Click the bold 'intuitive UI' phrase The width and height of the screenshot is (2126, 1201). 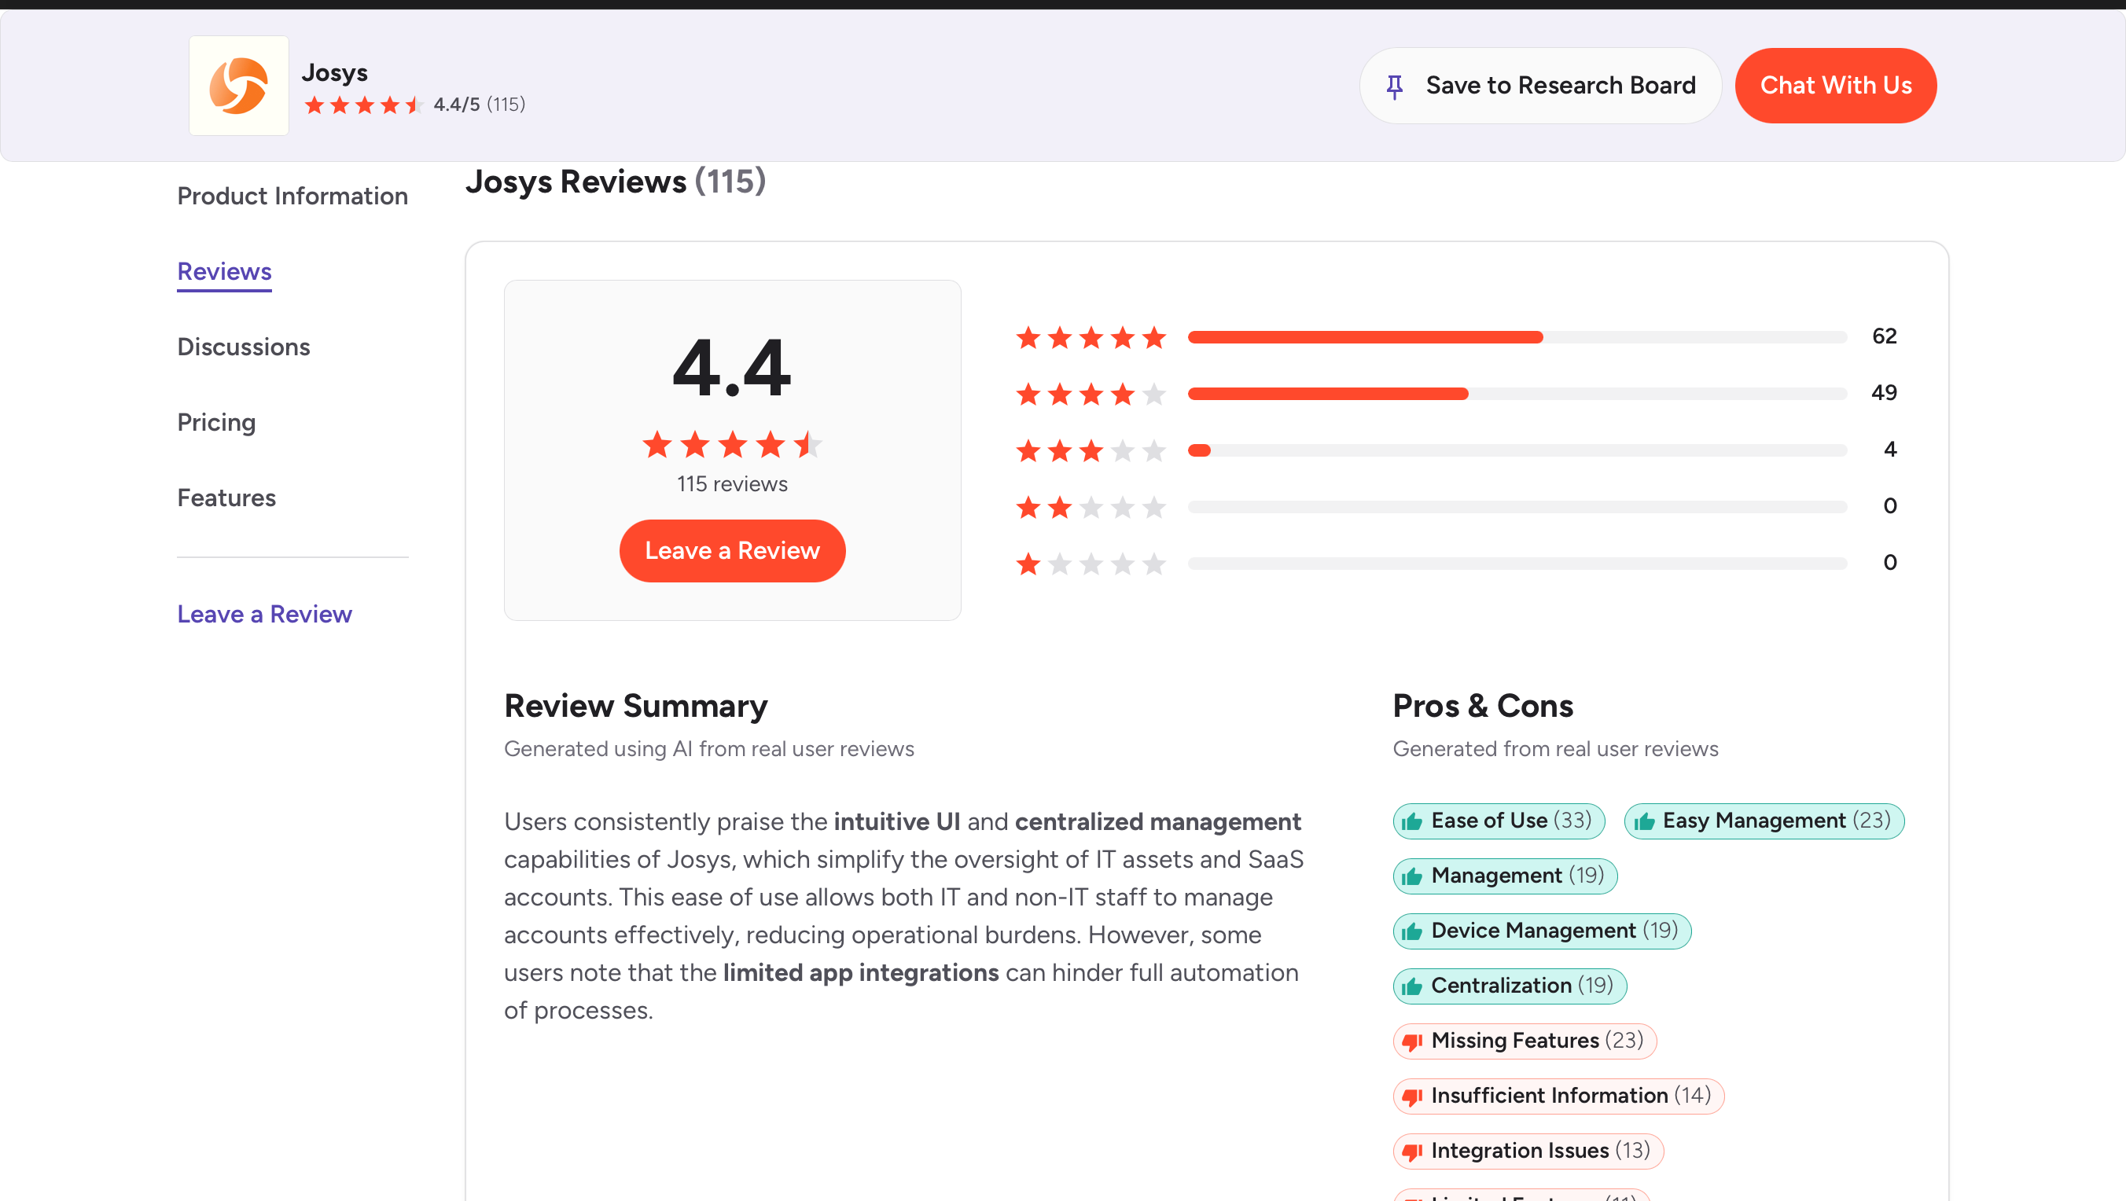coord(897,822)
